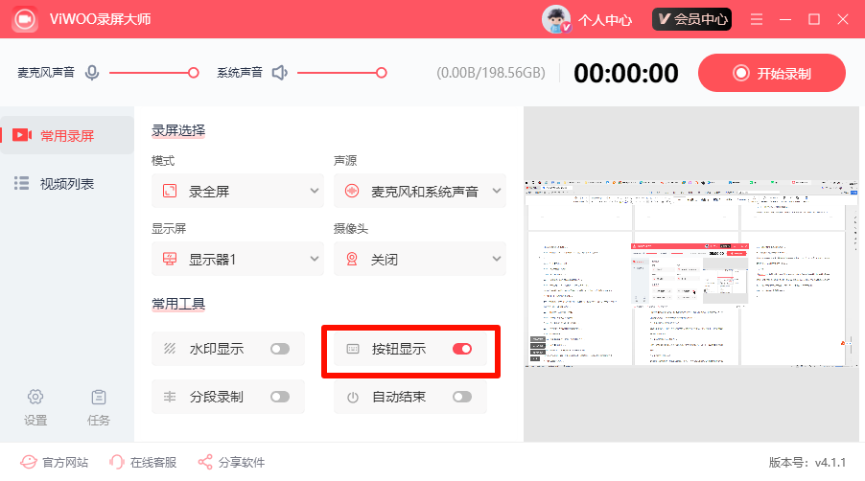Open the 会员中心 membership badge
The image size is (865, 481).
click(x=691, y=19)
